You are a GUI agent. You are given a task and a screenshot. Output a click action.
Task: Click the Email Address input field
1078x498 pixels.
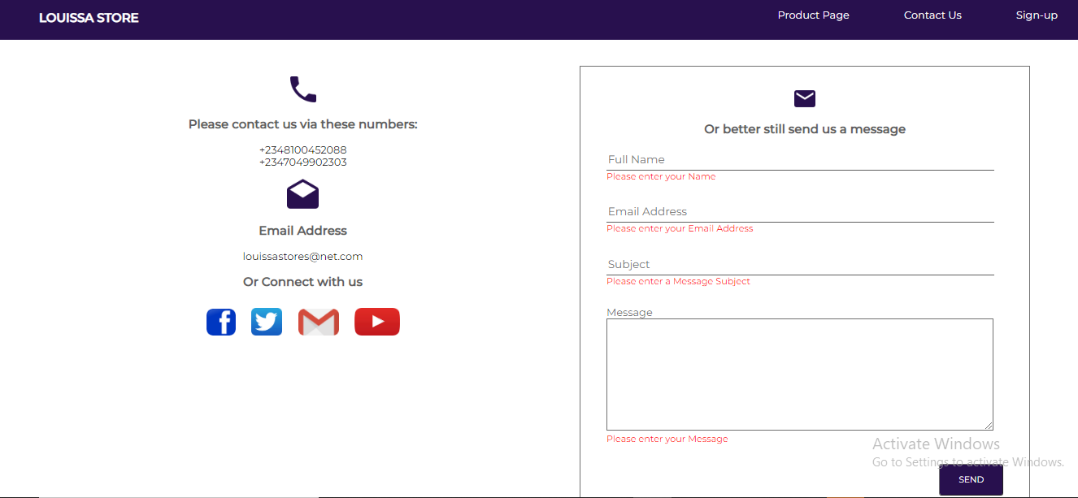click(799, 212)
